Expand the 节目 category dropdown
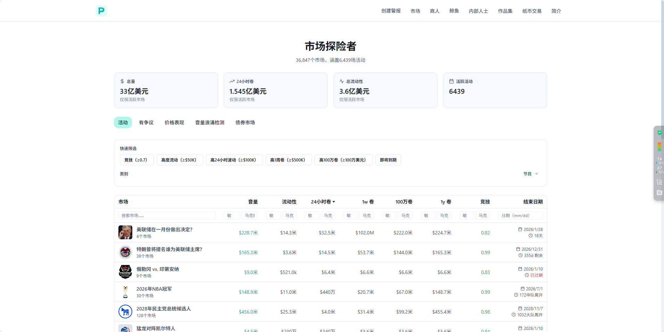Viewport: 664px width, 332px height. pyautogui.click(x=530, y=174)
